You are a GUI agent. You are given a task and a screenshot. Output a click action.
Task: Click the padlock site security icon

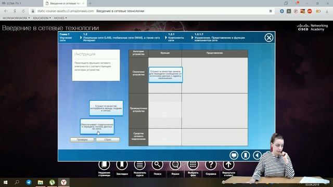[33, 11]
